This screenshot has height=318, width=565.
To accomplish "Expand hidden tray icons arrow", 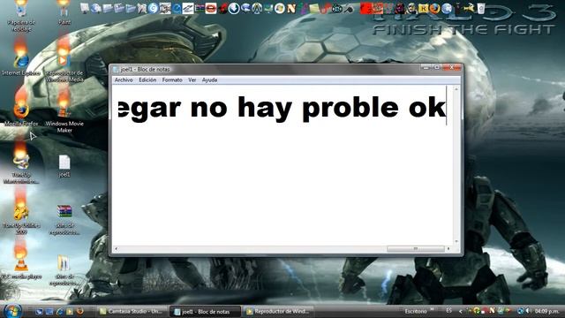I will (x=460, y=311).
